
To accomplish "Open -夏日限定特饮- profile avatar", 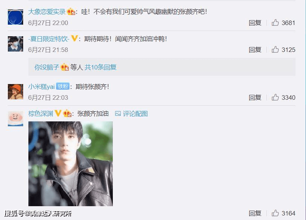I will 15,44.
